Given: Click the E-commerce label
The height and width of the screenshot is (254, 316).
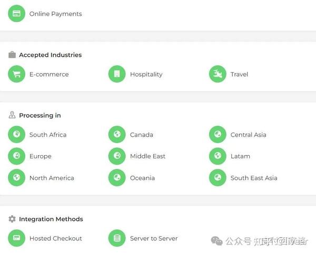Looking at the screenshot, I should (x=49, y=74).
